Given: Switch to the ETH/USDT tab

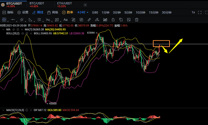Looking at the screenshot, I should tap(64, 4).
